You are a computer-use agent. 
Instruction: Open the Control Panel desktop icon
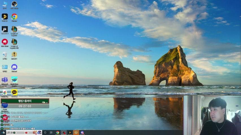[x=5, y=68]
